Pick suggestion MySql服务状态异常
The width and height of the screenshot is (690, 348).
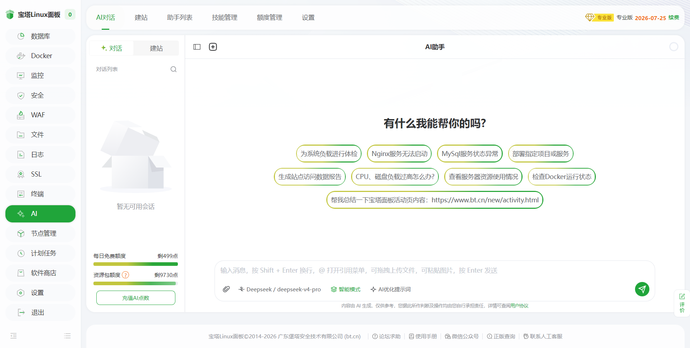pos(470,154)
